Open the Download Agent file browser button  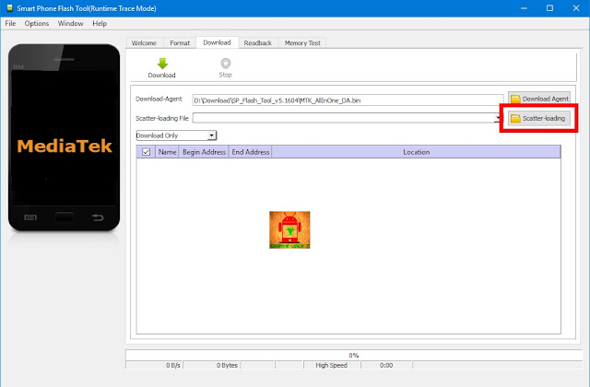[538, 99]
